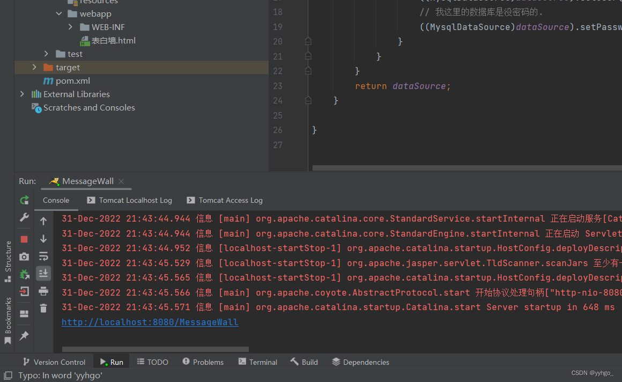This screenshot has height=382, width=622.
Task: Click the green Rerun MessageWall icon
Action: [24, 200]
